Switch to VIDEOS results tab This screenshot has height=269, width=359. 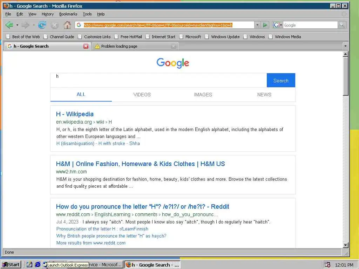point(142,95)
